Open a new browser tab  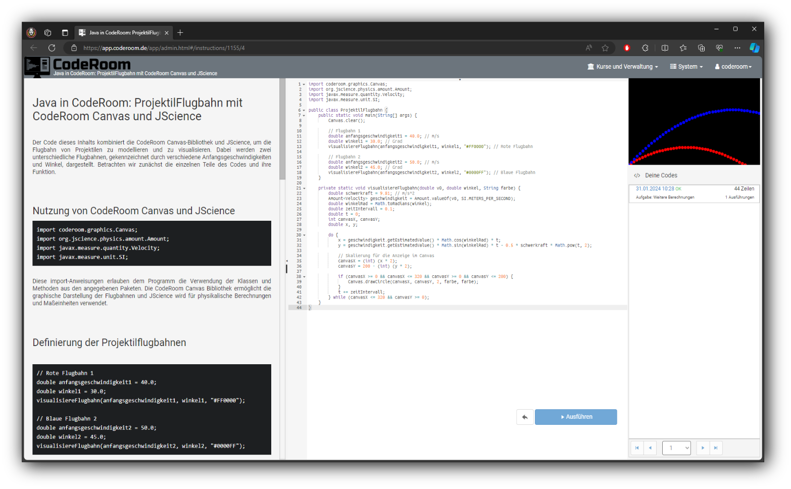180,33
